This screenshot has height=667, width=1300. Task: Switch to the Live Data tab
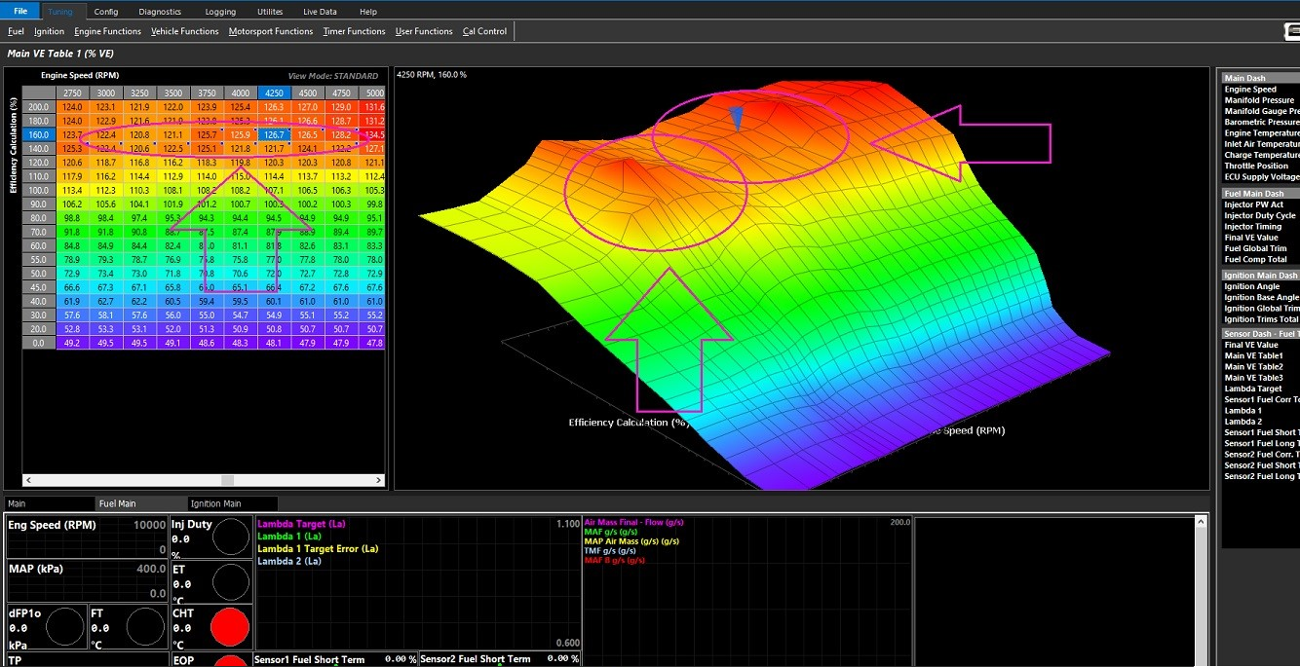coord(320,11)
